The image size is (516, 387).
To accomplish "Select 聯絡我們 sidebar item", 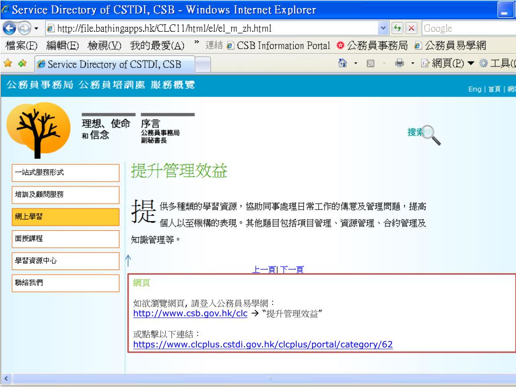I will click(x=66, y=283).
